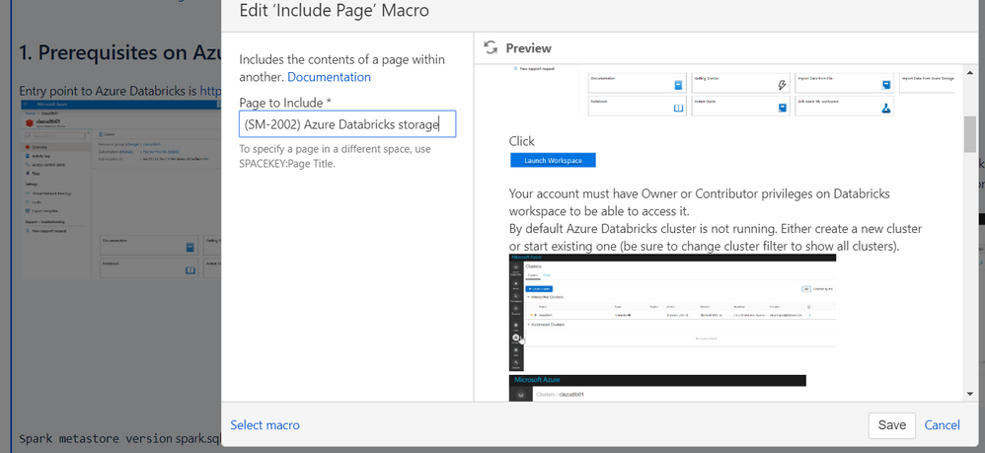Image resolution: width=985 pixels, height=453 pixels.
Task: Click the Import Data from File tile icon
Action: click(x=886, y=86)
